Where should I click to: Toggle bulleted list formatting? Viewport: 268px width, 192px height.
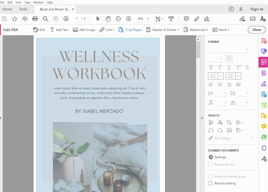pos(213,76)
